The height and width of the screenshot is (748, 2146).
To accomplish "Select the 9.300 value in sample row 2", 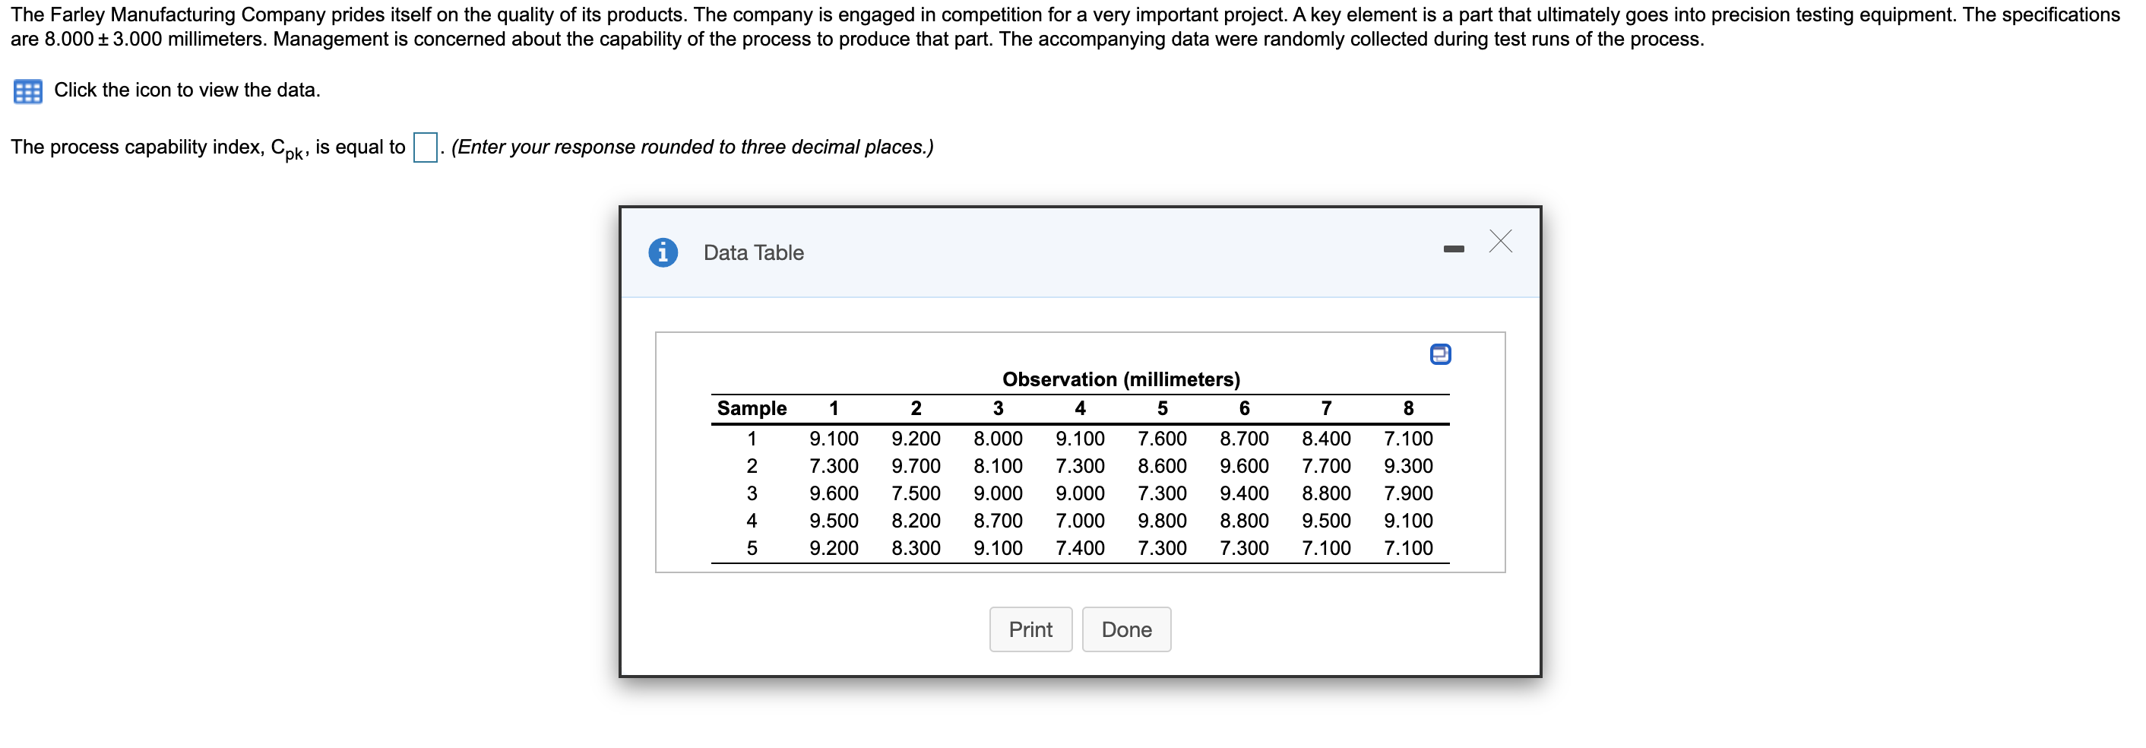I will pyautogui.click(x=1409, y=466).
